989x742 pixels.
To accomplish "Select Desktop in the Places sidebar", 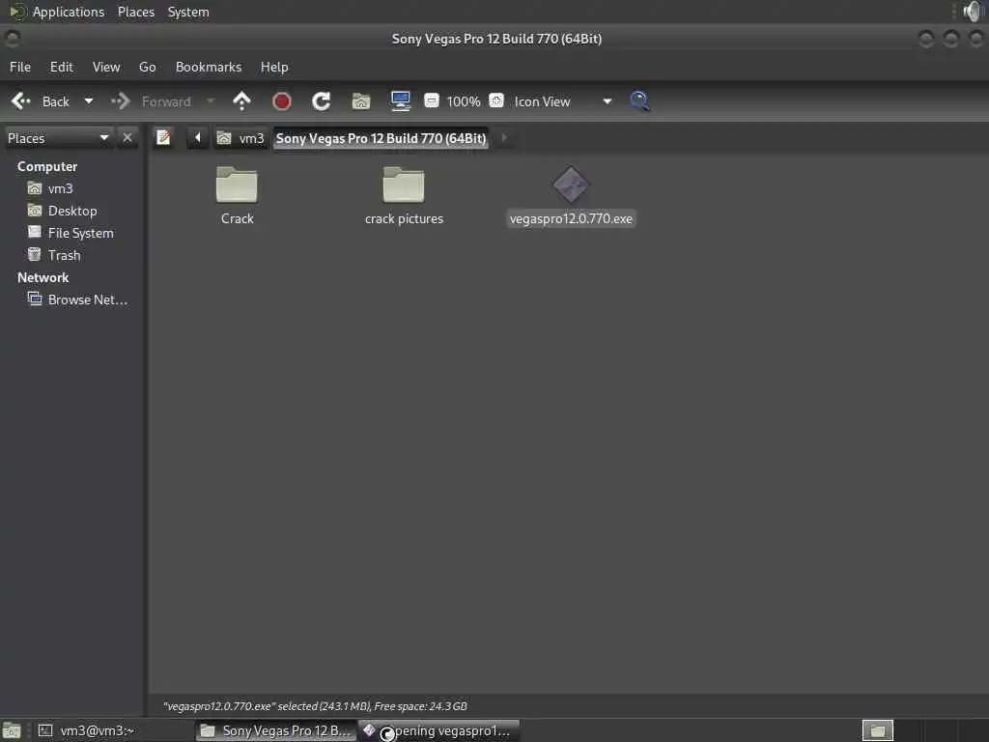I will click(71, 211).
